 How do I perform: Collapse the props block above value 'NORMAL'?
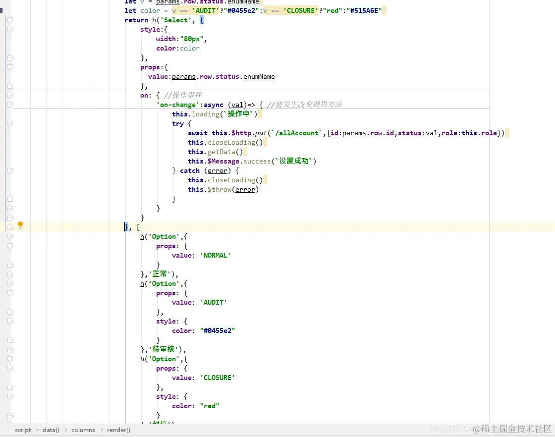10,246
